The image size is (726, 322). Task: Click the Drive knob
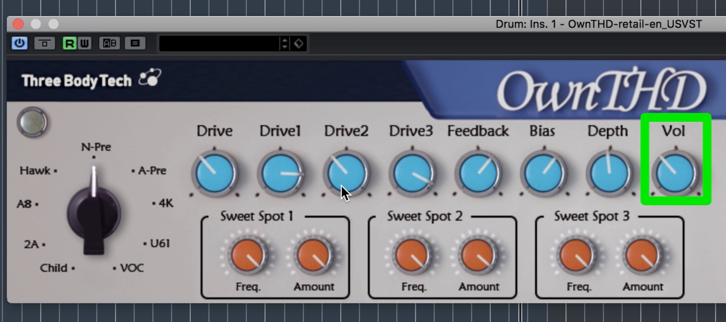pos(214,173)
